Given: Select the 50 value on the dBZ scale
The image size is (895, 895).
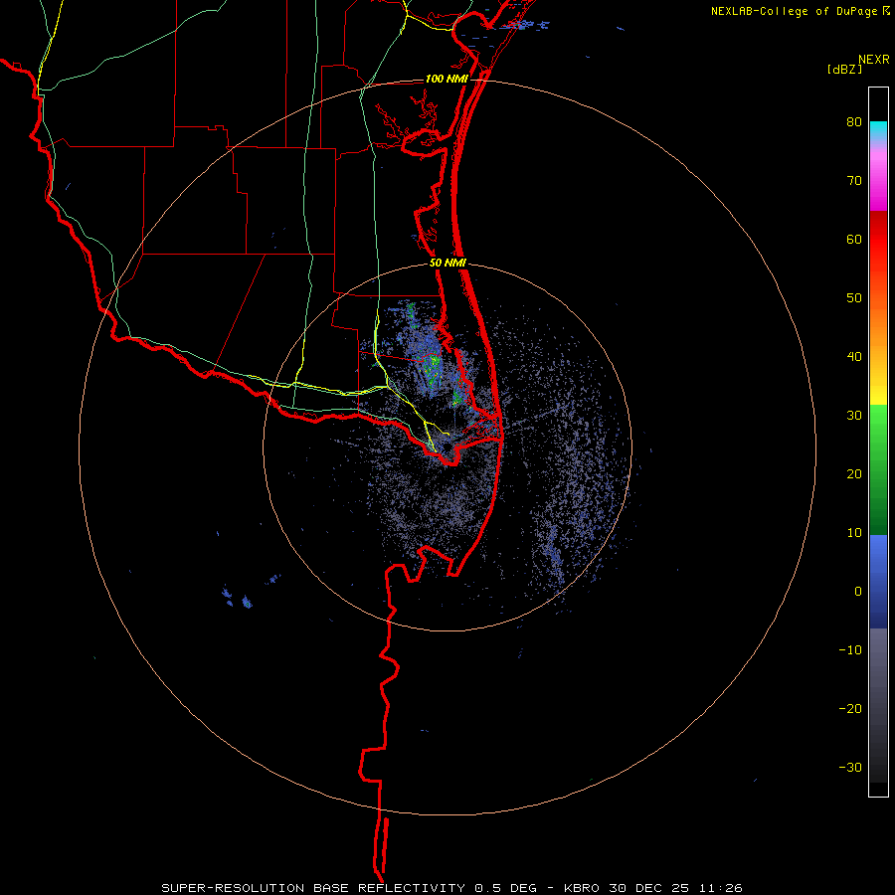Looking at the screenshot, I should [854, 298].
